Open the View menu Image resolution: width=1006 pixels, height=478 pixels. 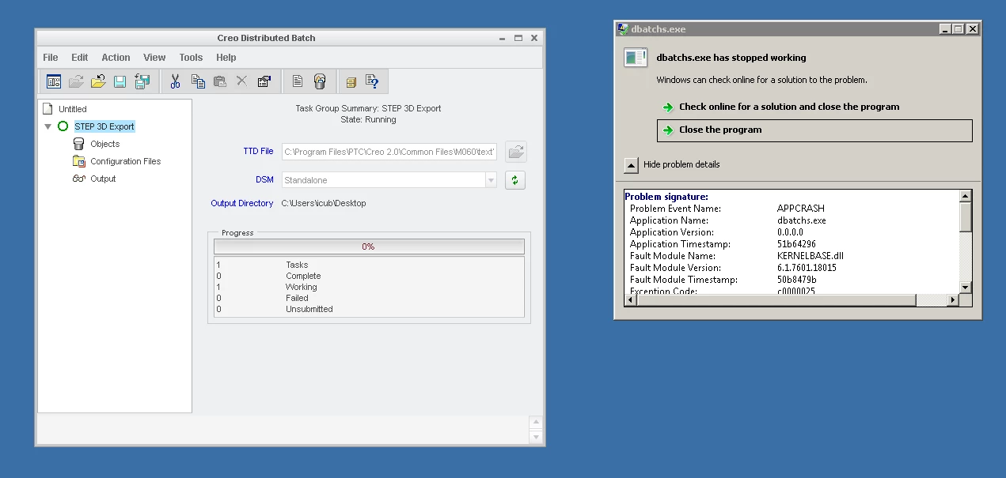click(x=154, y=58)
